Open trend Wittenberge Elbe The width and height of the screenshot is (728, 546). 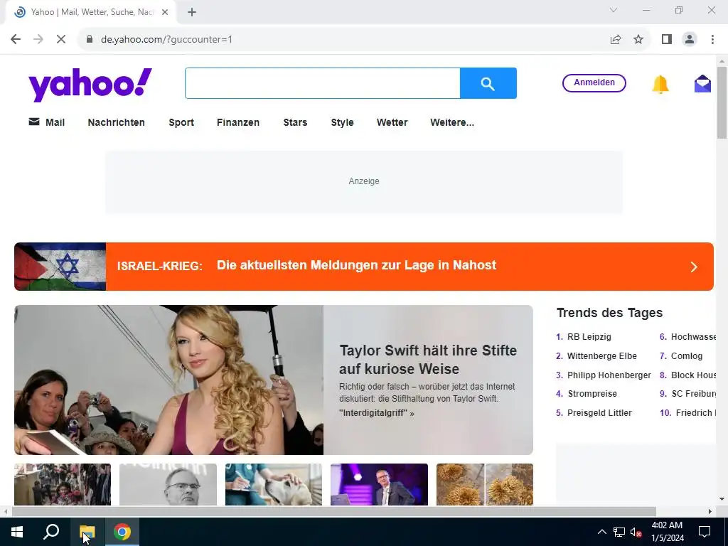(601, 356)
